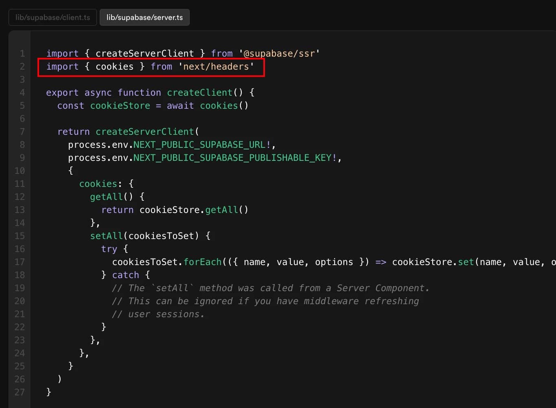Click line number 1 in the gutter
The height and width of the screenshot is (408, 556).
(x=22, y=53)
